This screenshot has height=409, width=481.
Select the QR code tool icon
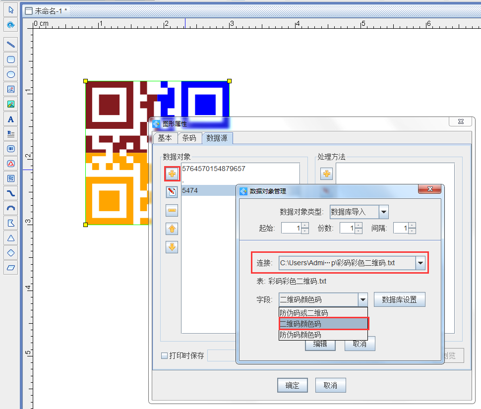(11, 178)
